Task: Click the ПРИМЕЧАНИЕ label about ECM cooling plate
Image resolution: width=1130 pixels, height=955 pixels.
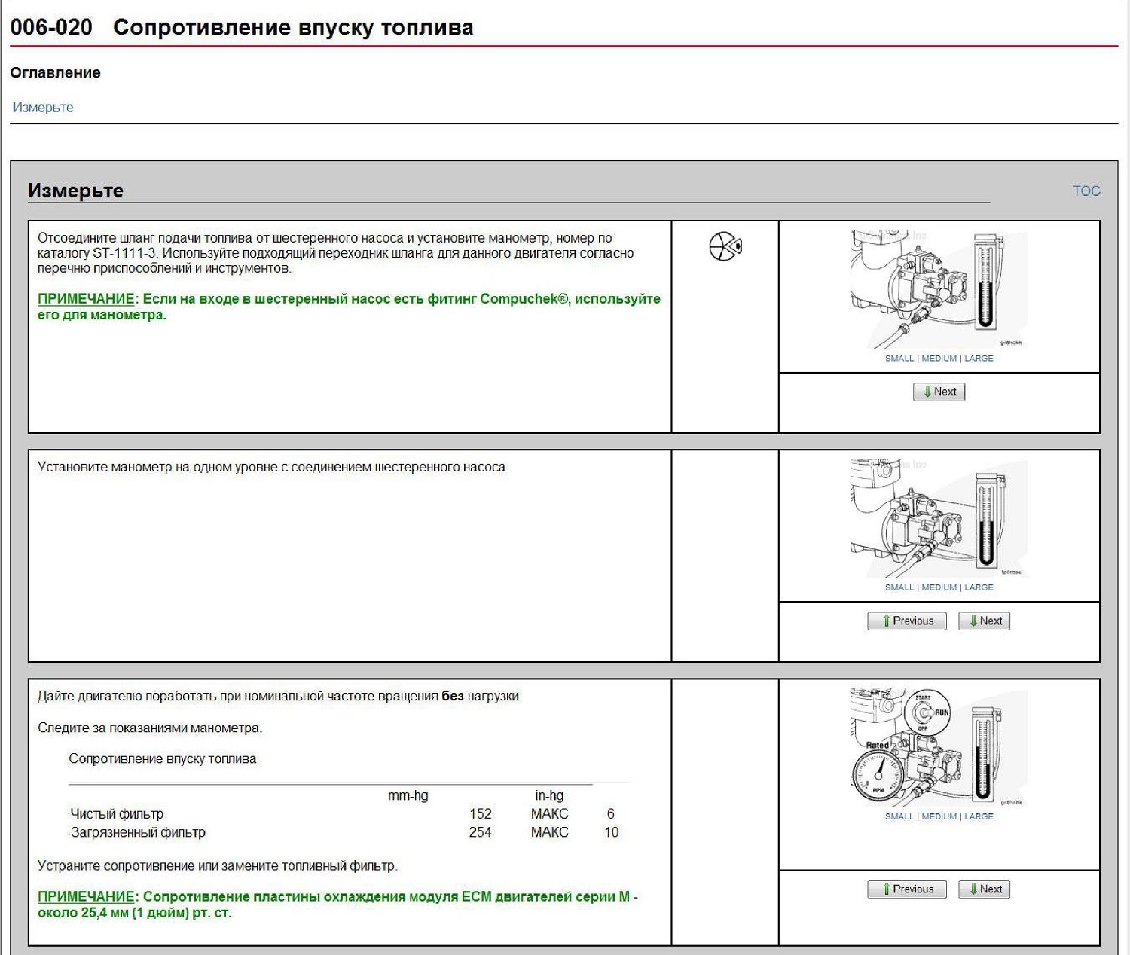Action: point(86,897)
